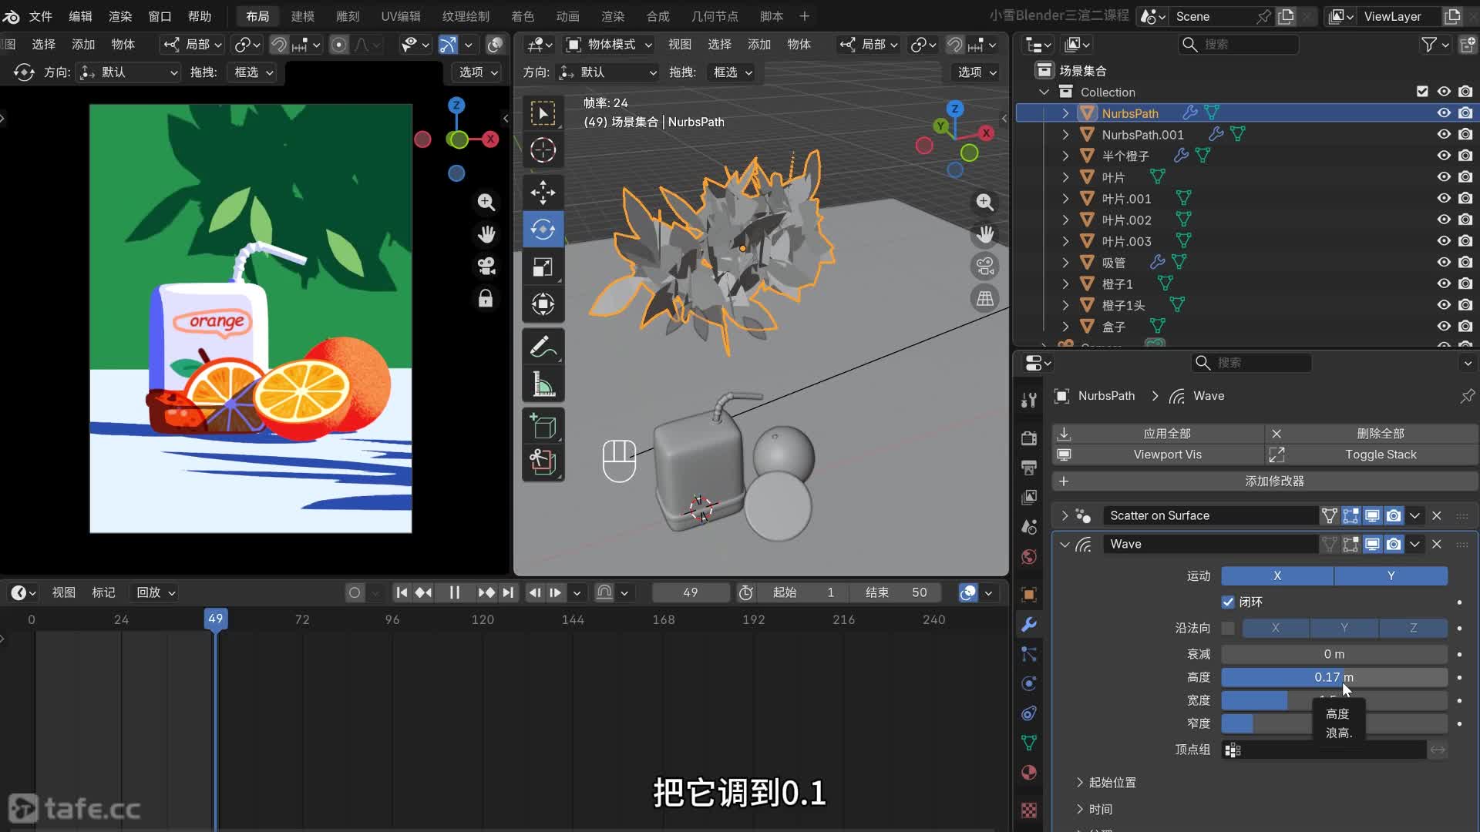The height and width of the screenshot is (832, 1480).
Task: Open the 回放 playback dropdown
Action: [155, 592]
